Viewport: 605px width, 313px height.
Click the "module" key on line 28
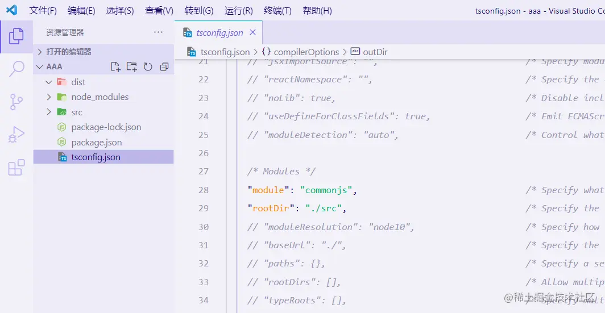[x=268, y=190]
